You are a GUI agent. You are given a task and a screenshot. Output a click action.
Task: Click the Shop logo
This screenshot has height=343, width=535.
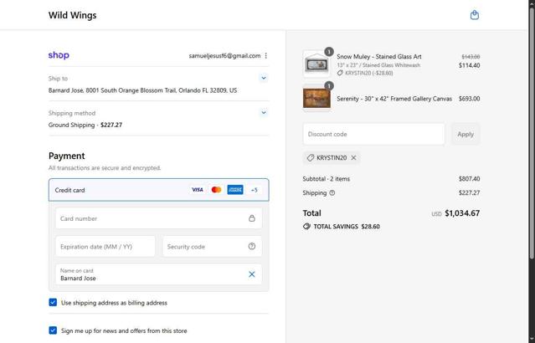point(59,55)
